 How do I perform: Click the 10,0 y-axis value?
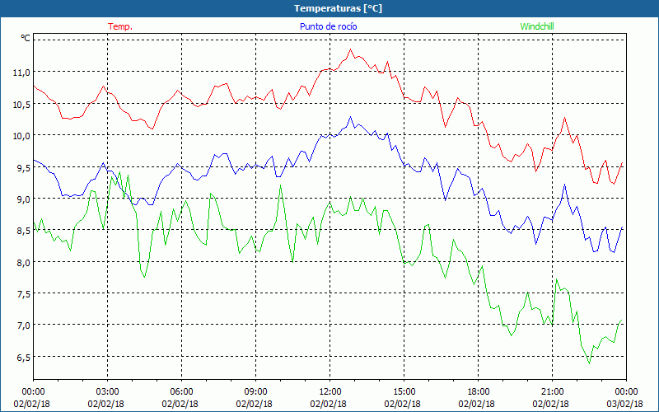21,136
